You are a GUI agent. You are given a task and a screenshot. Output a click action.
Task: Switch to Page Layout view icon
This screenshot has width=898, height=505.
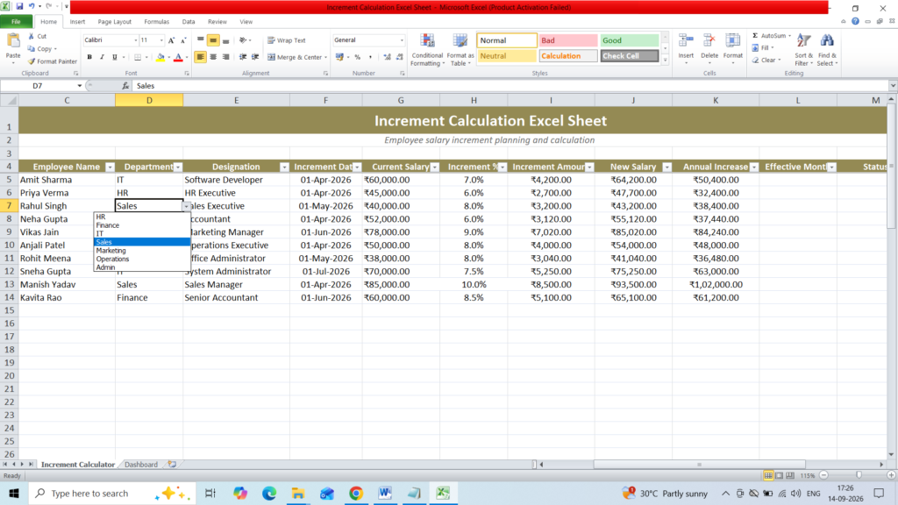tap(780, 475)
